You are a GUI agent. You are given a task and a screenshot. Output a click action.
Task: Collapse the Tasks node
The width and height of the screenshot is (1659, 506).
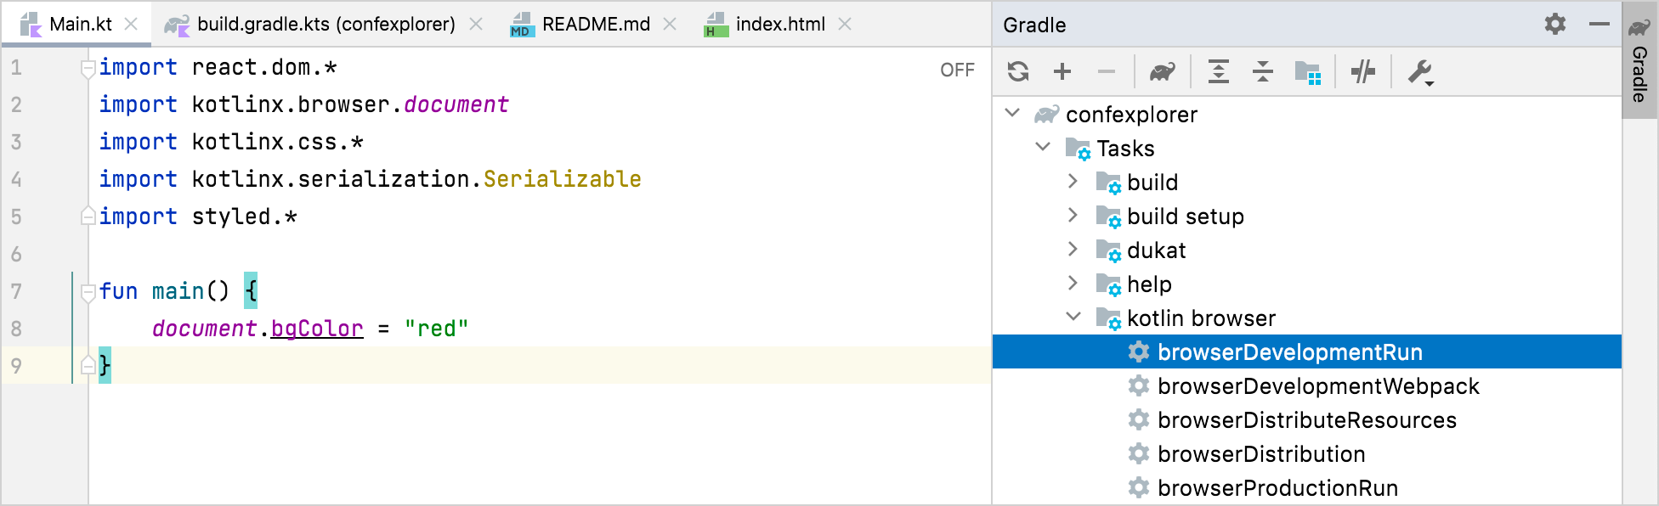pyautogui.click(x=1043, y=147)
